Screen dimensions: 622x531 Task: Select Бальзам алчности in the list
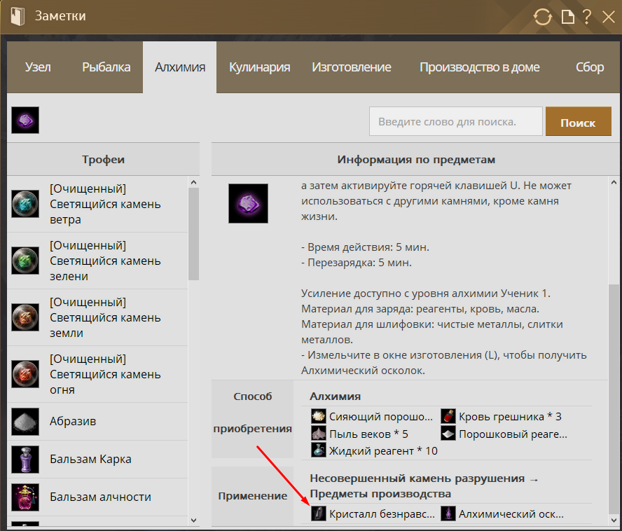(x=100, y=497)
